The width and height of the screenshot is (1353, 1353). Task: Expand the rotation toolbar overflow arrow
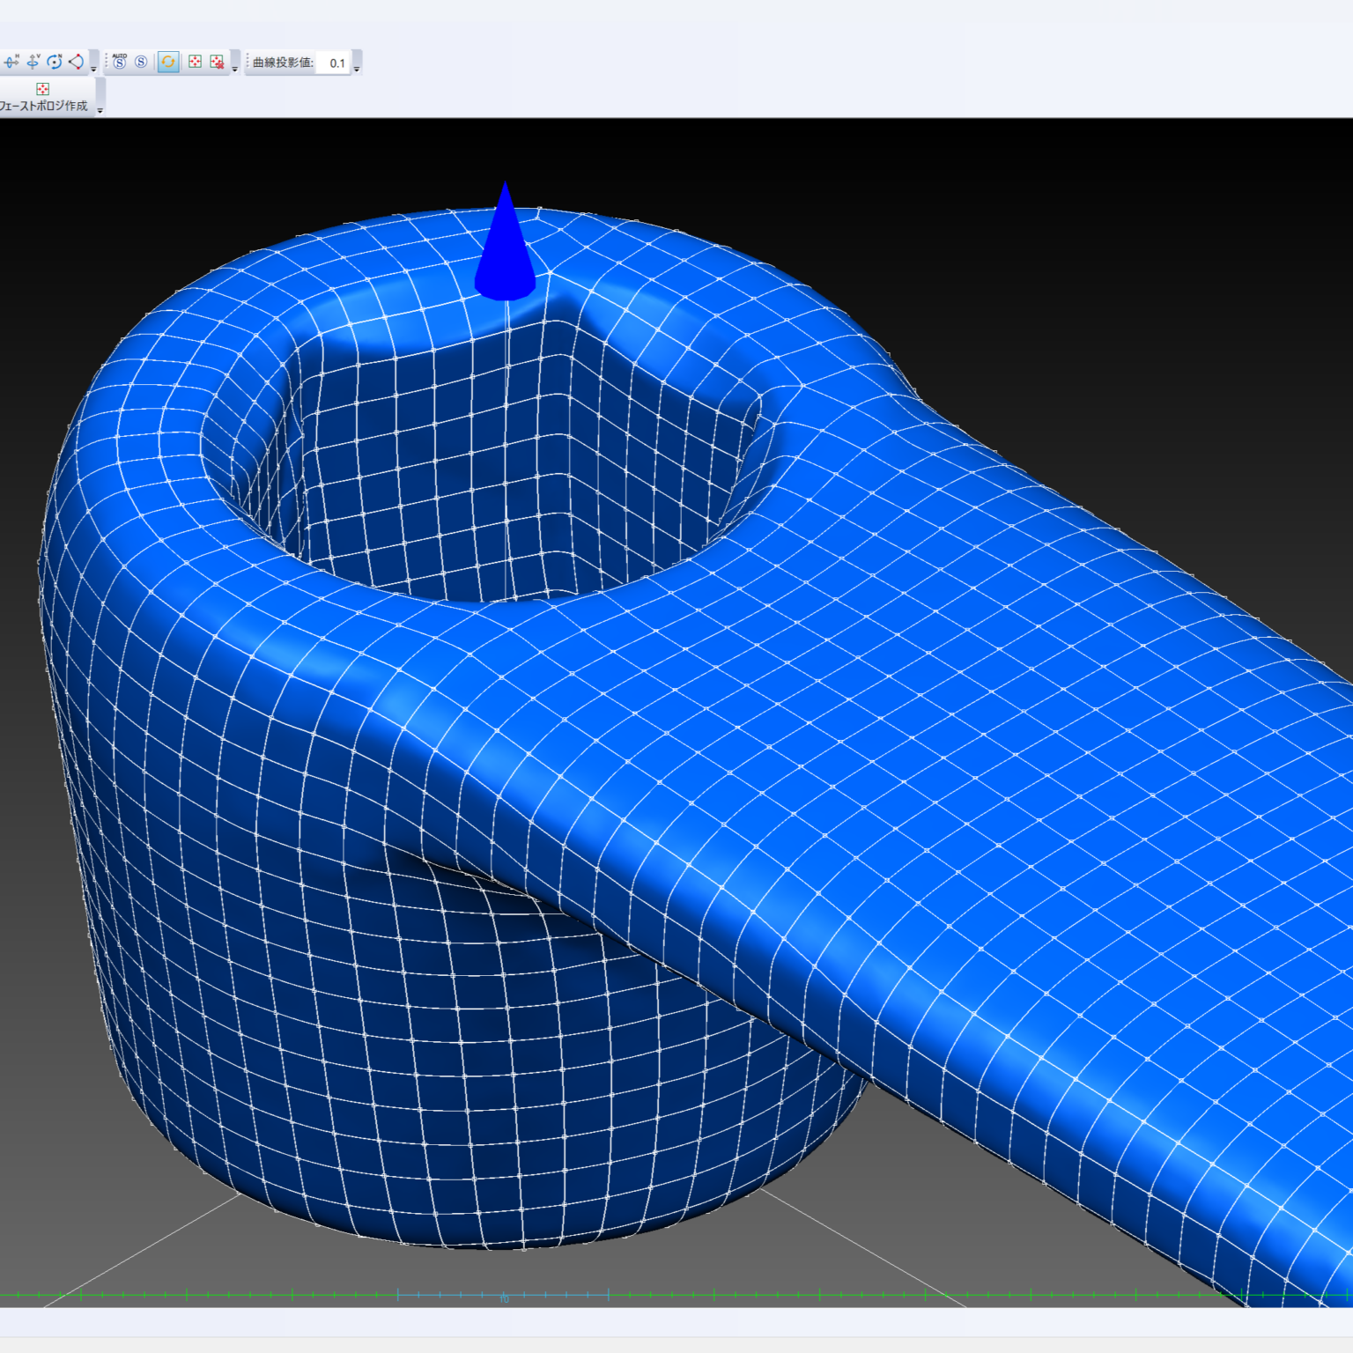tap(93, 68)
